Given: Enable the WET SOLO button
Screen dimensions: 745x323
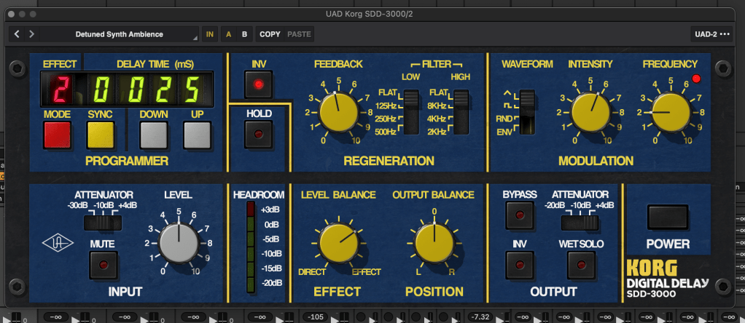Looking at the screenshot, I should point(576,264).
